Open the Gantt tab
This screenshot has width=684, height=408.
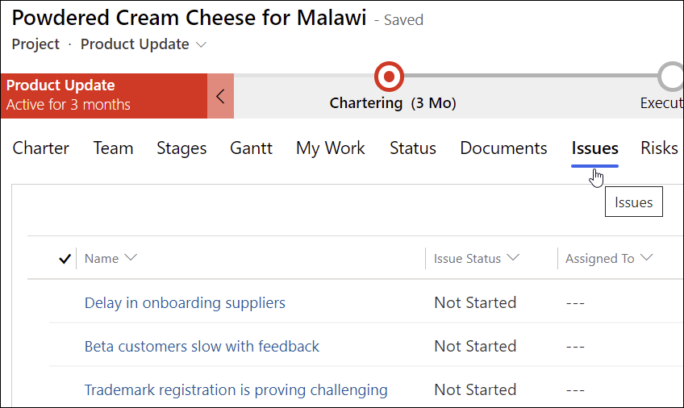[x=251, y=148]
